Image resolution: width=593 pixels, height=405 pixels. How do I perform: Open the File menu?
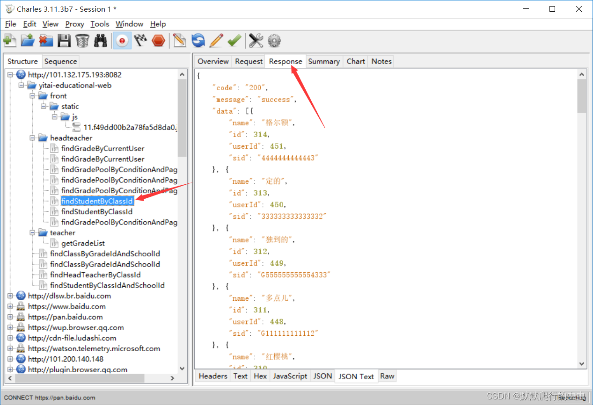pyautogui.click(x=10, y=24)
